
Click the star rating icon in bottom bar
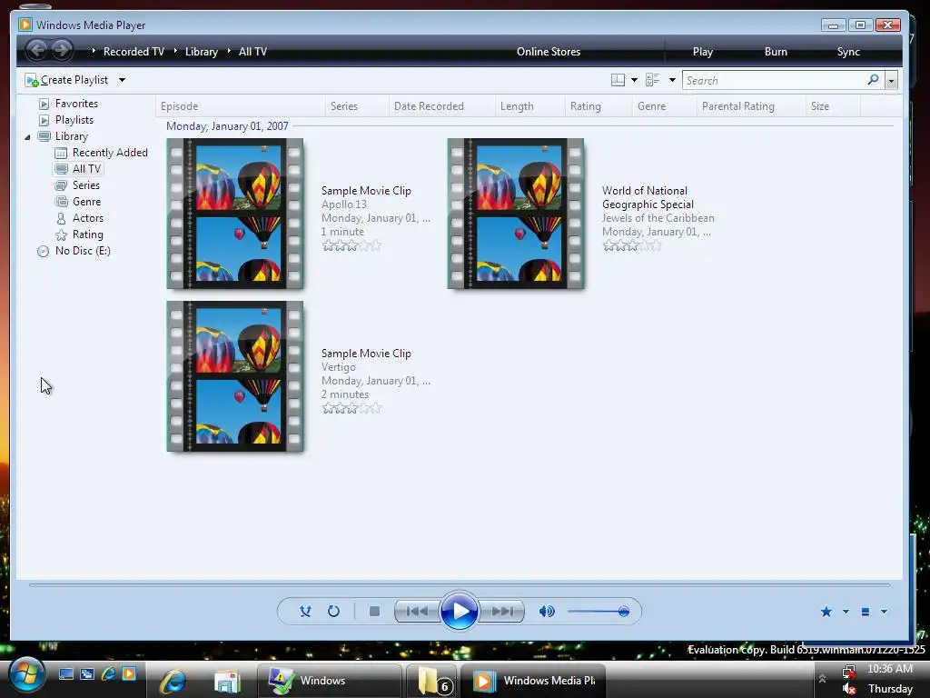(826, 612)
